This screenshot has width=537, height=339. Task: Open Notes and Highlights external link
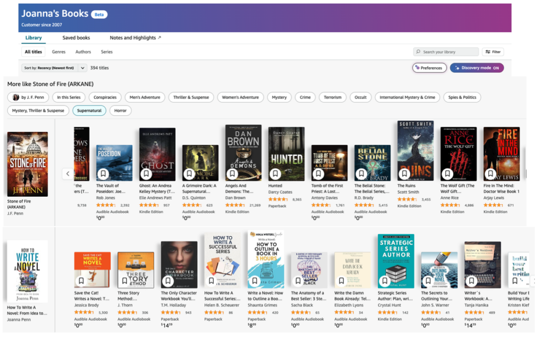tap(135, 38)
